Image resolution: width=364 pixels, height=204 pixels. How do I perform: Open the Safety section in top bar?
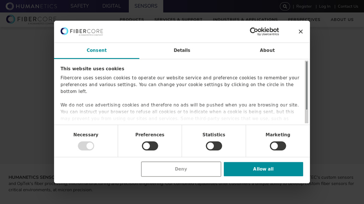pyautogui.click(x=80, y=6)
